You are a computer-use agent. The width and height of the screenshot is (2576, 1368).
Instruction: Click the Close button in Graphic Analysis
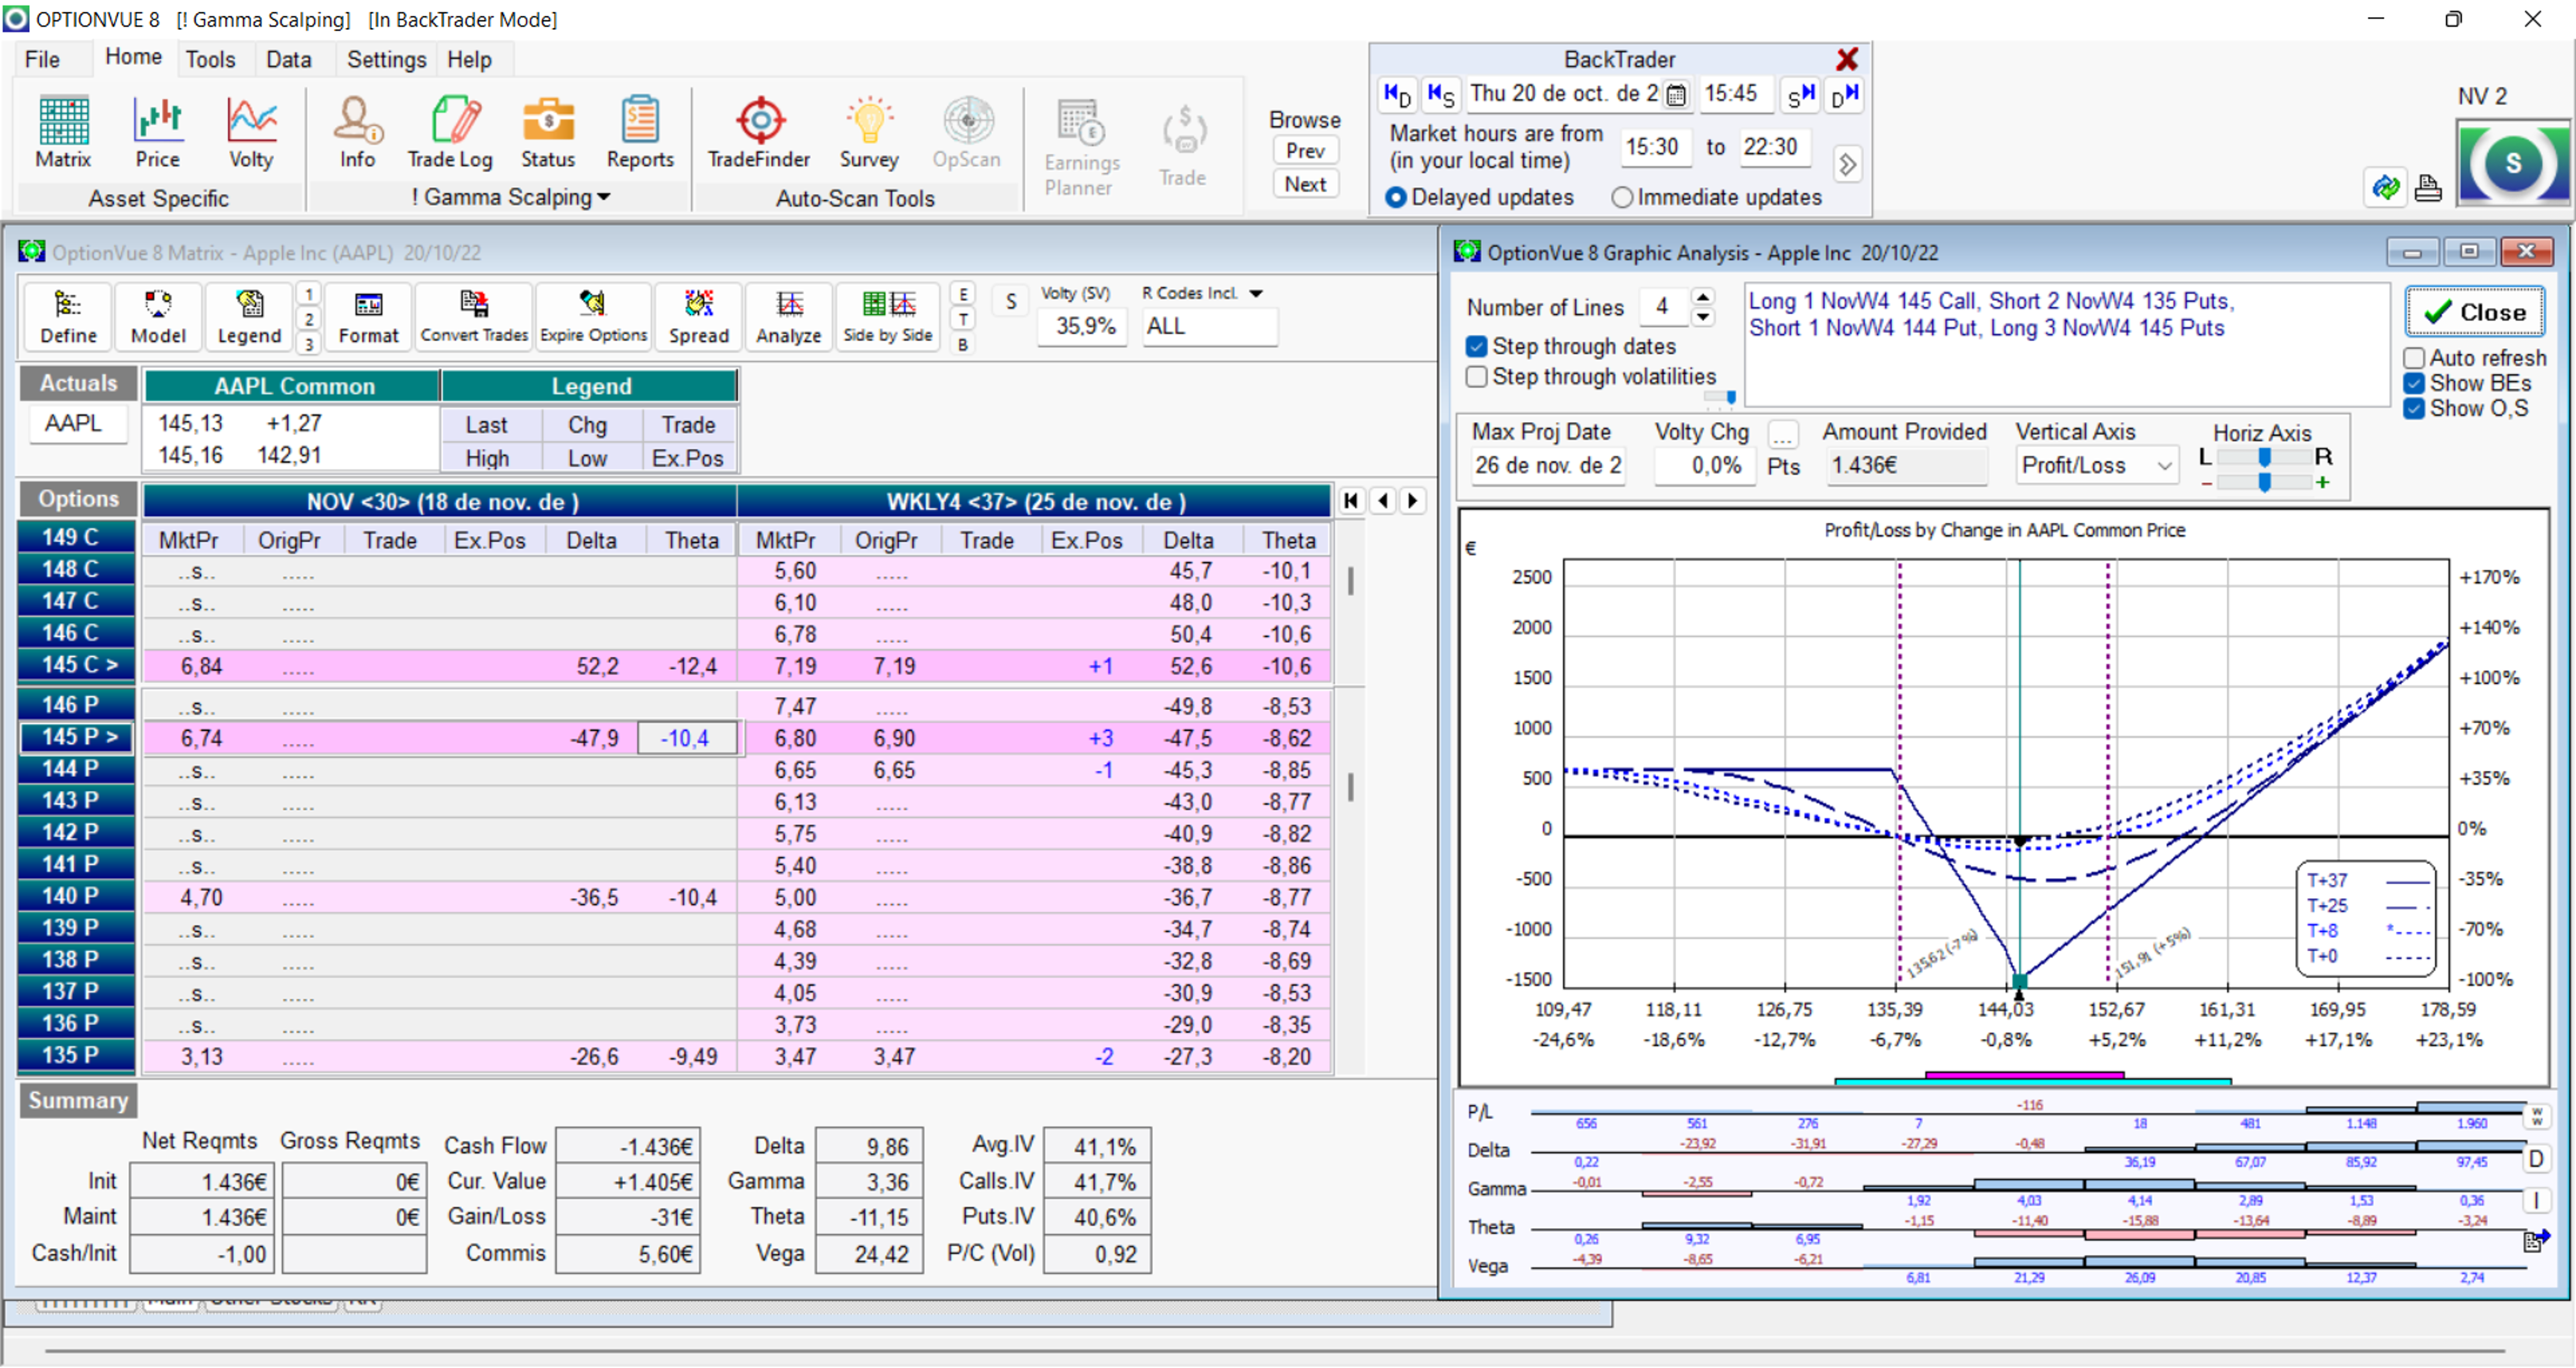pyautogui.click(x=2474, y=313)
